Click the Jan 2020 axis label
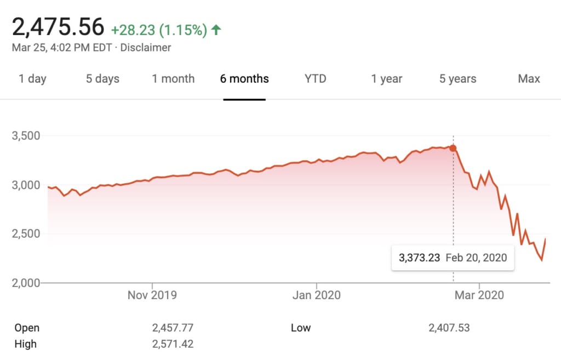The width and height of the screenshot is (561, 362). (x=316, y=295)
